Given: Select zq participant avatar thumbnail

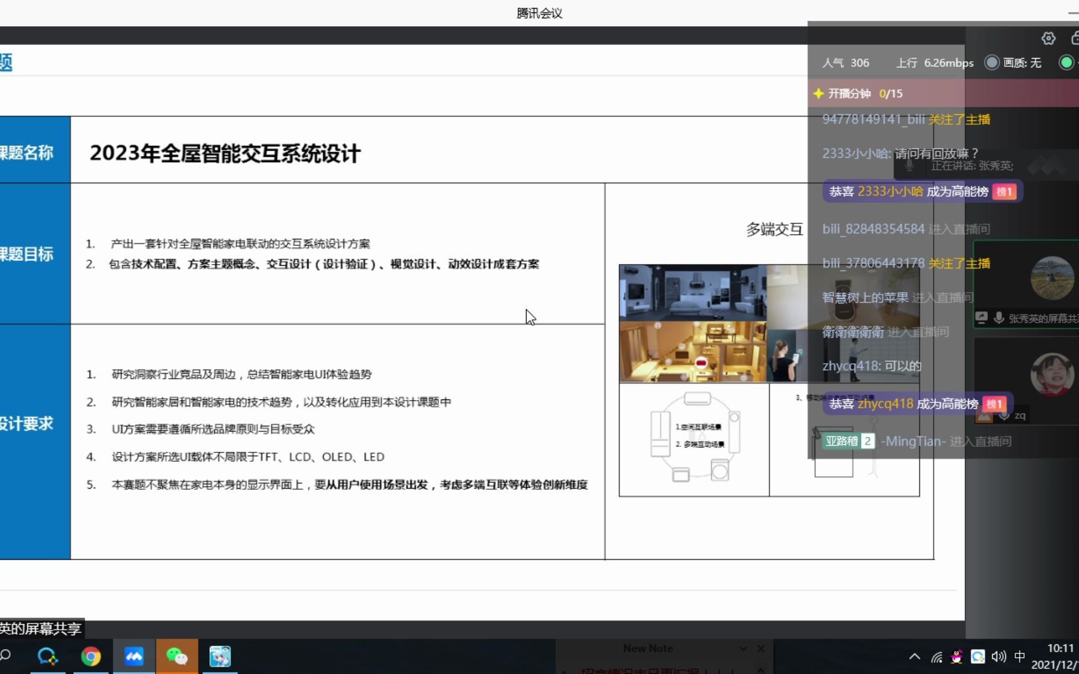Looking at the screenshot, I should click(x=1052, y=374).
